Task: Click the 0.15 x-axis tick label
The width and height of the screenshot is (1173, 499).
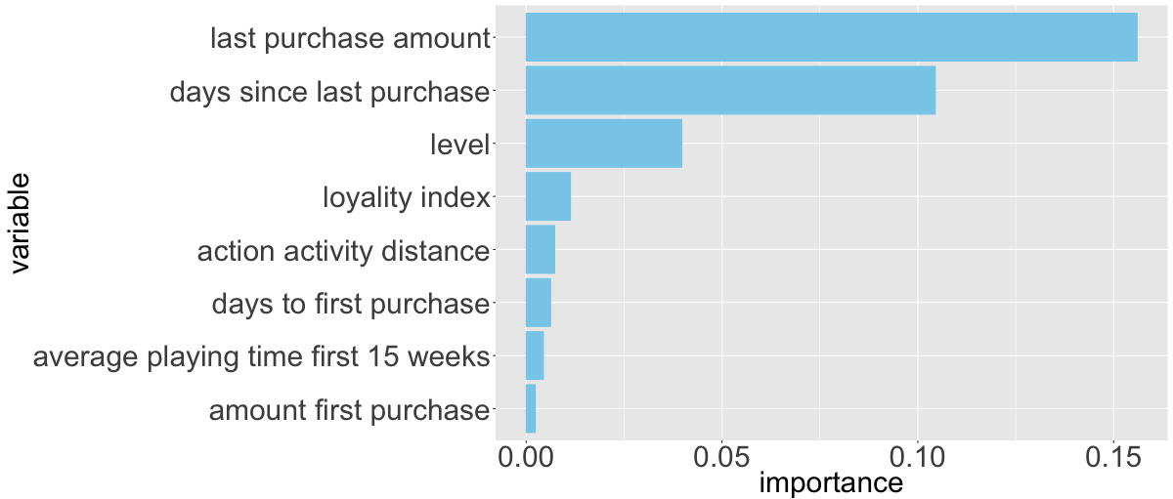Action: [1113, 455]
